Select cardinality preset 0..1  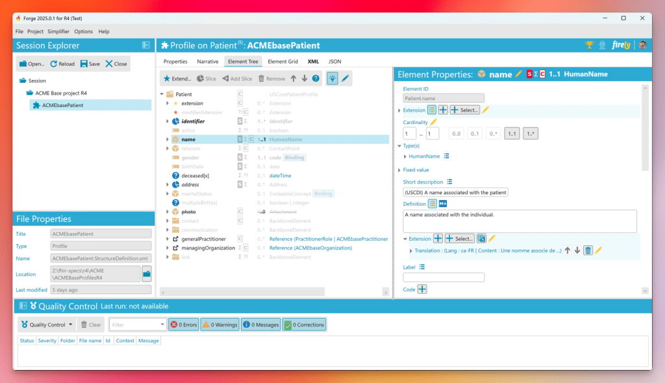click(475, 134)
